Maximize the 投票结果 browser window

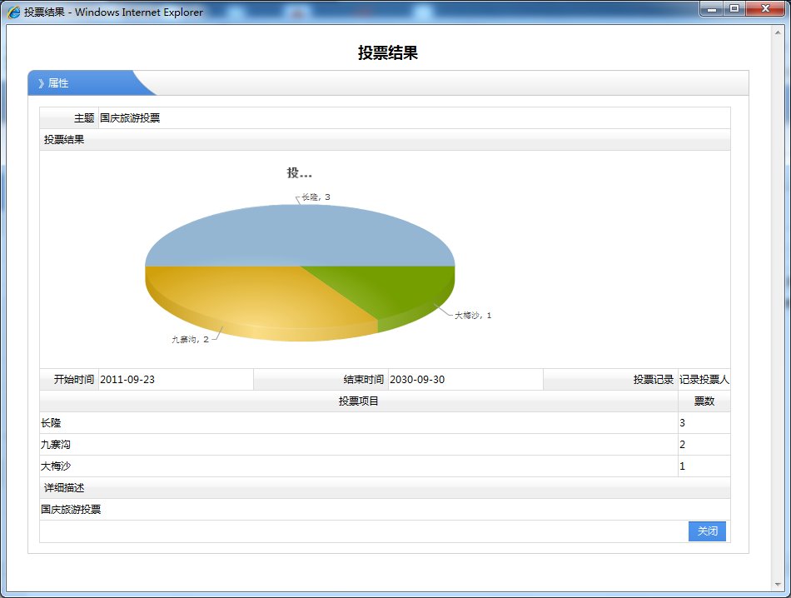click(734, 9)
